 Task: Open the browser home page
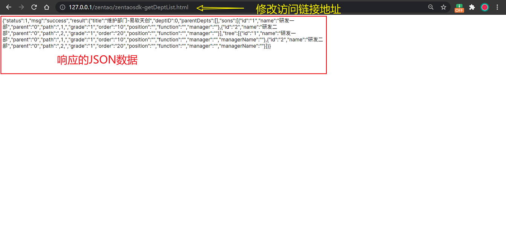(47, 7)
